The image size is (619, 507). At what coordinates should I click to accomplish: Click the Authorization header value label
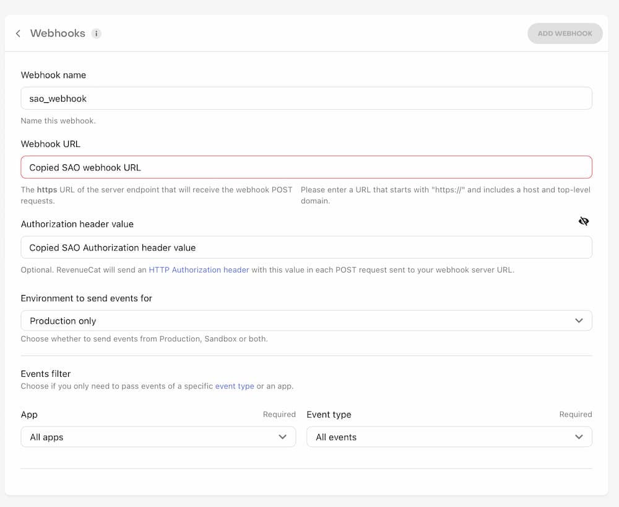click(77, 224)
